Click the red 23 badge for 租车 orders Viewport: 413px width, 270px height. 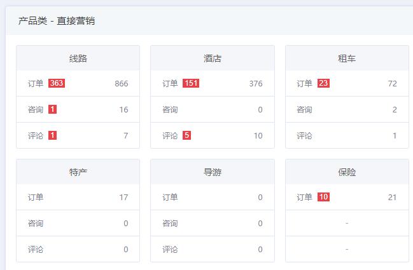click(x=323, y=83)
